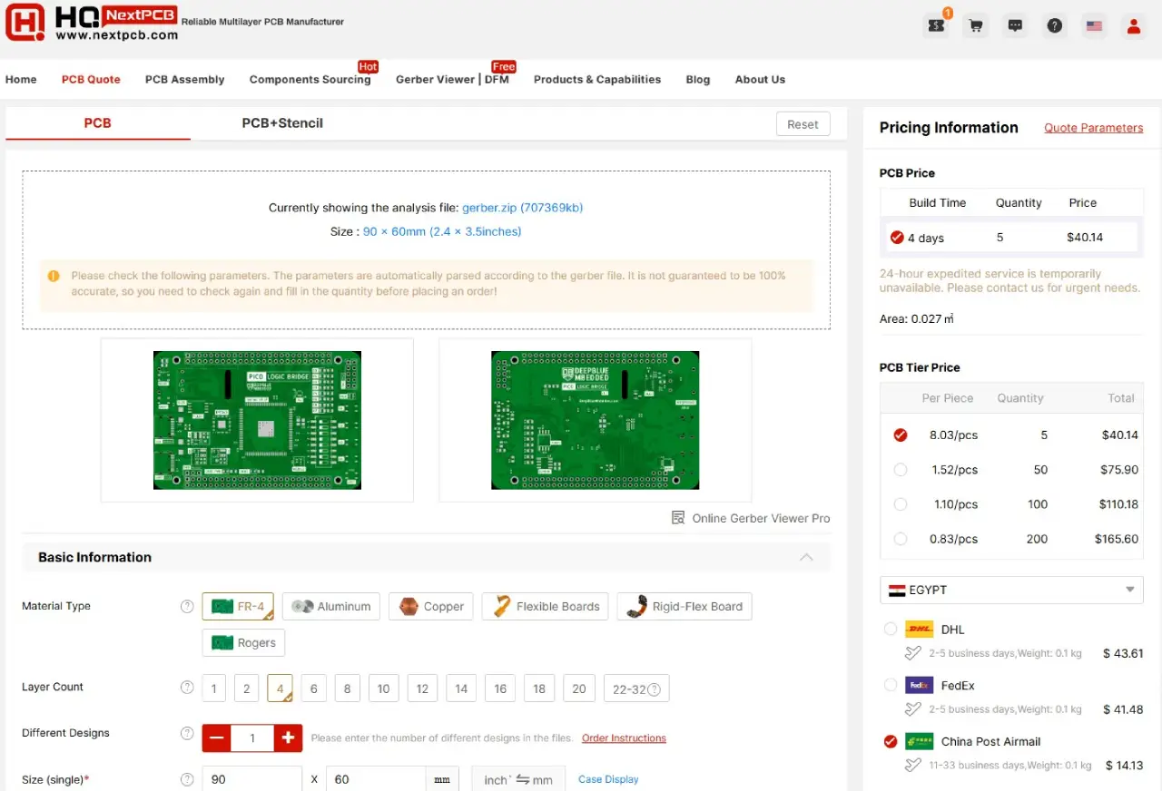Open the shopping cart icon

point(976,25)
